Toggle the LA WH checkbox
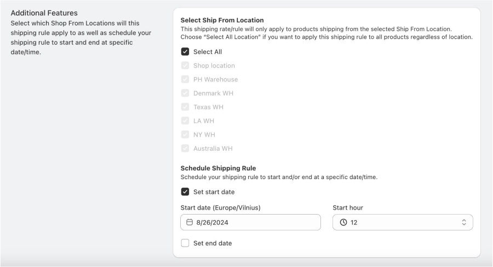This screenshot has height=267, width=493. (x=185, y=121)
